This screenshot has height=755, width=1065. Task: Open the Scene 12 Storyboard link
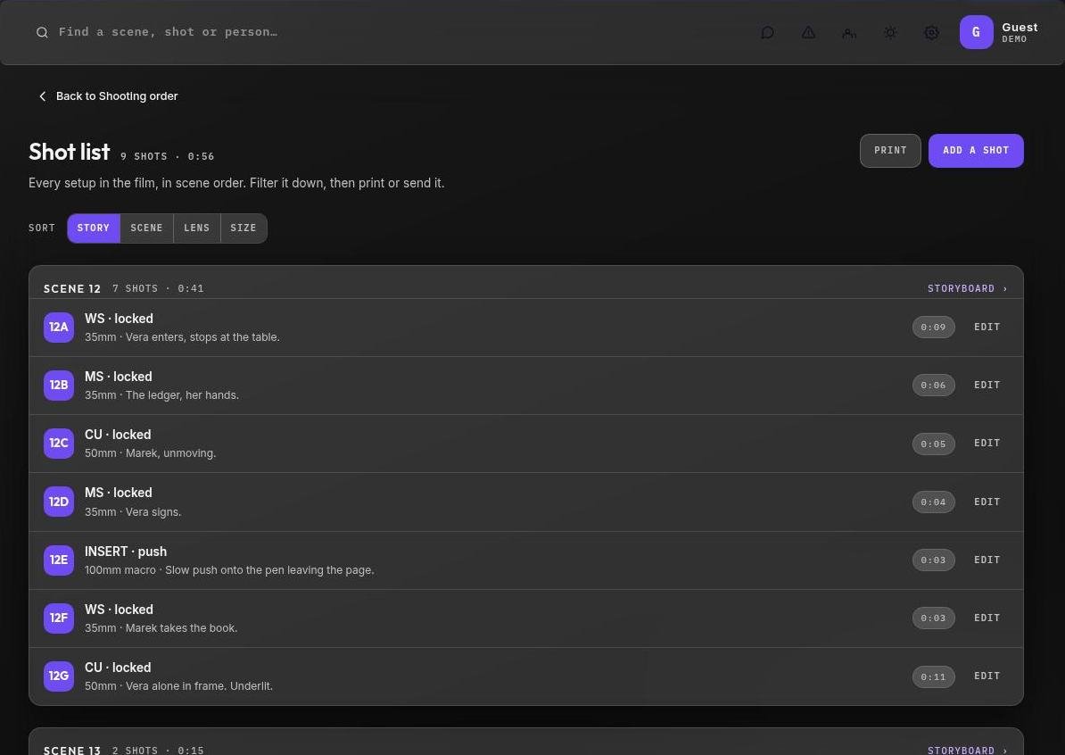pos(967,289)
